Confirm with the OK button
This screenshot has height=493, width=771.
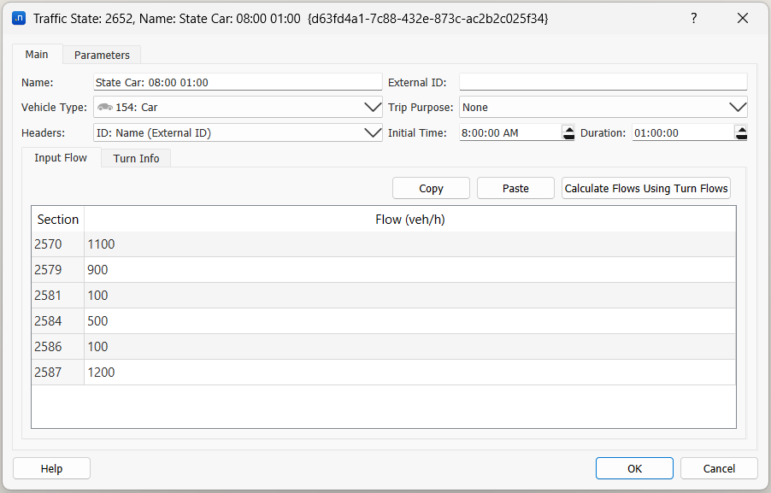click(634, 468)
